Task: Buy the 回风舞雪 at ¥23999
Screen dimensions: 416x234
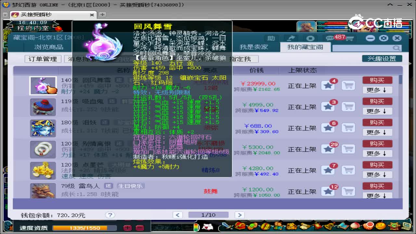Action: click(377, 80)
